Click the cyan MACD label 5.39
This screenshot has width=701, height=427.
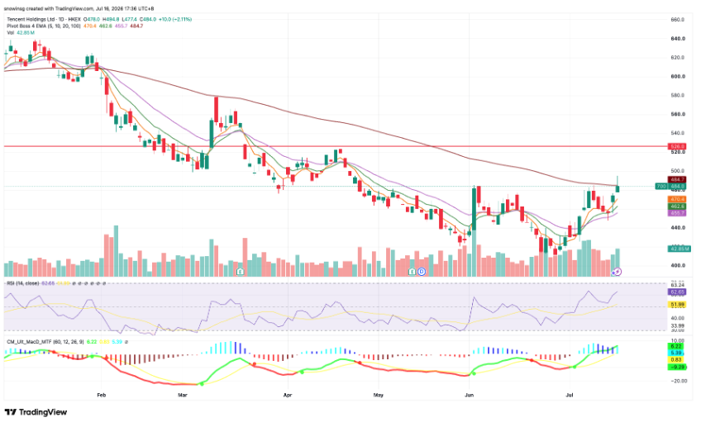coord(677,353)
